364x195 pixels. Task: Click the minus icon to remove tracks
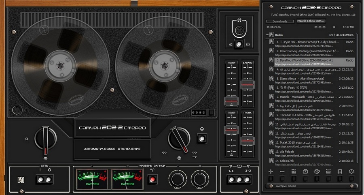tap(282, 172)
